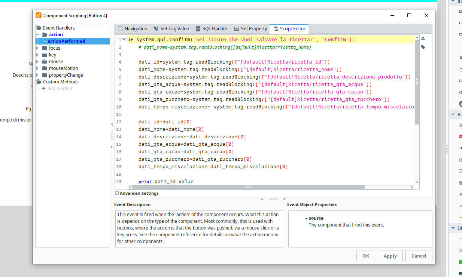Select the mouseMotion tree row

point(60,68)
